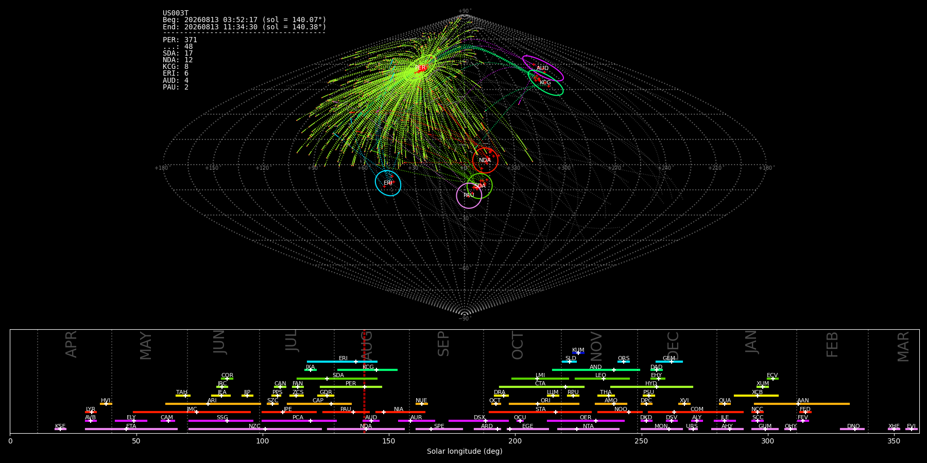Click the AUG month label
927x463 pixels.
[x=366, y=345]
